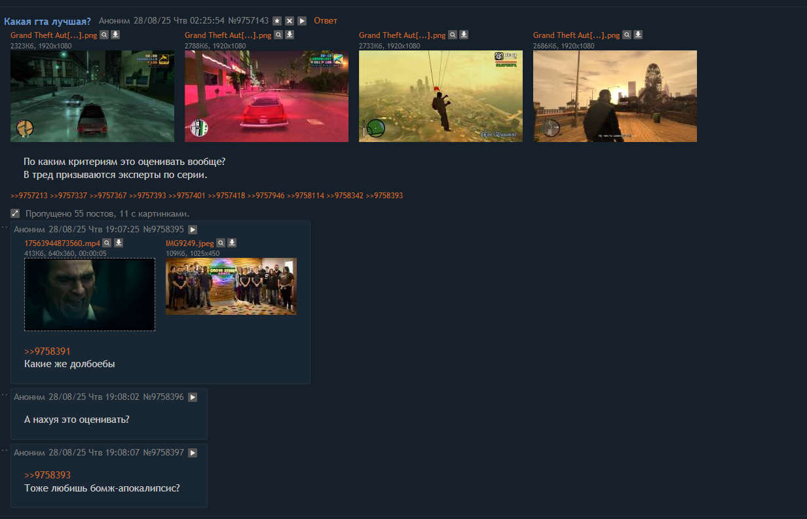Enlarge San Andreas parachute thumbnail
This screenshot has height=519, width=807.
coord(441,96)
